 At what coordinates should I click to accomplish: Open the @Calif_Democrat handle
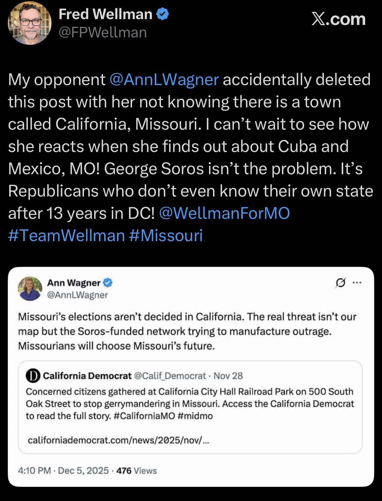[x=170, y=376]
